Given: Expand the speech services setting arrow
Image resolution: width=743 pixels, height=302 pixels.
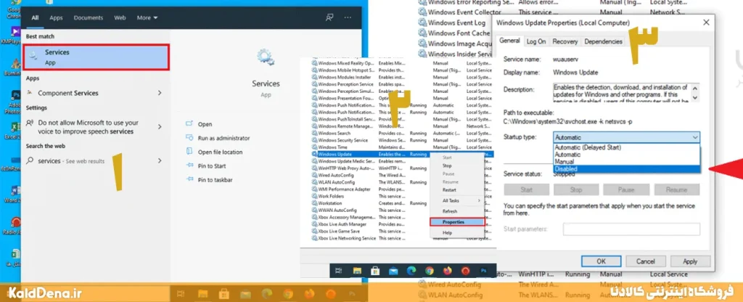Looking at the screenshot, I should (x=159, y=126).
